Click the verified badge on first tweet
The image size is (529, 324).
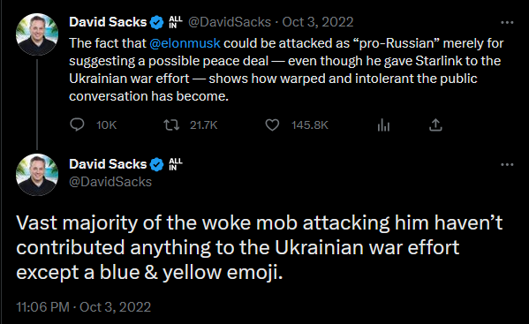156,22
